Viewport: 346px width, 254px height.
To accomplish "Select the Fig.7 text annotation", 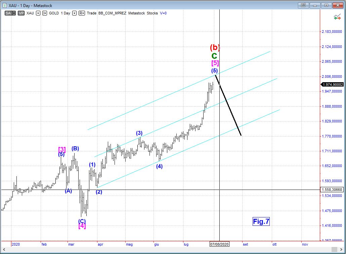I will (x=261, y=221).
